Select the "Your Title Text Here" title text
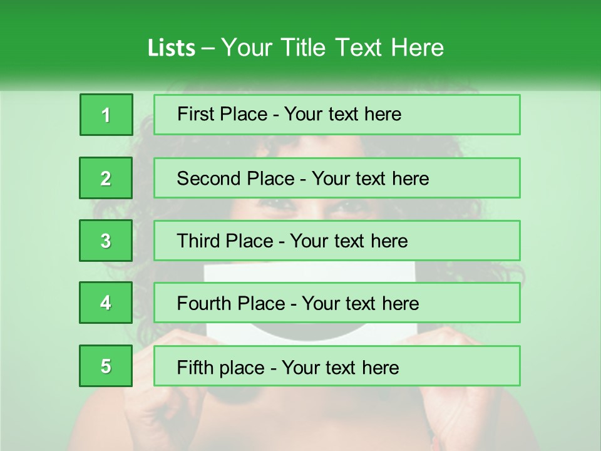The width and height of the screenshot is (601, 451). (x=332, y=48)
